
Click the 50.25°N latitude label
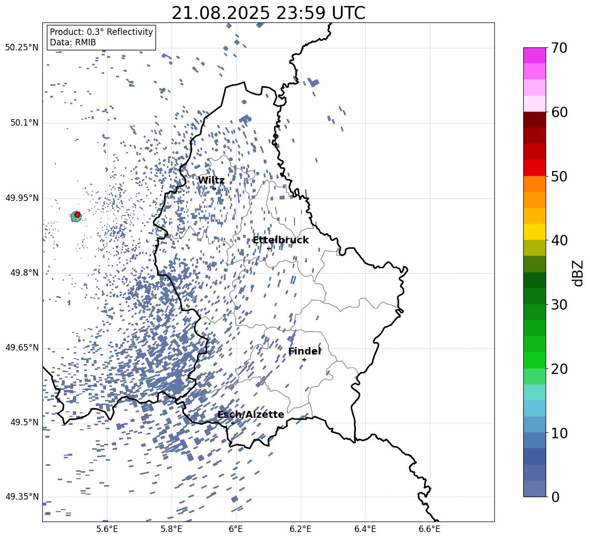click(22, 48)
